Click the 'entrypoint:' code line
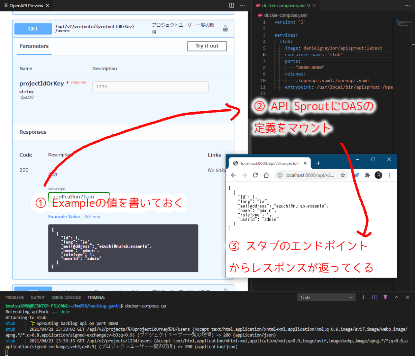This screenshot has width=415, height=356. click(x=339, y=87)
